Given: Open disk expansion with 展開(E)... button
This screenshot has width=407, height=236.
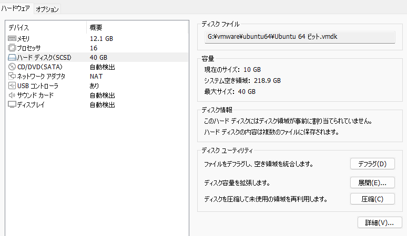Looking at the screenshot, I should pos(372,182).
